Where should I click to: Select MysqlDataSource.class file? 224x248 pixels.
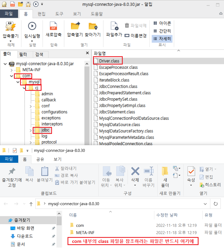(x=117, y=125)
